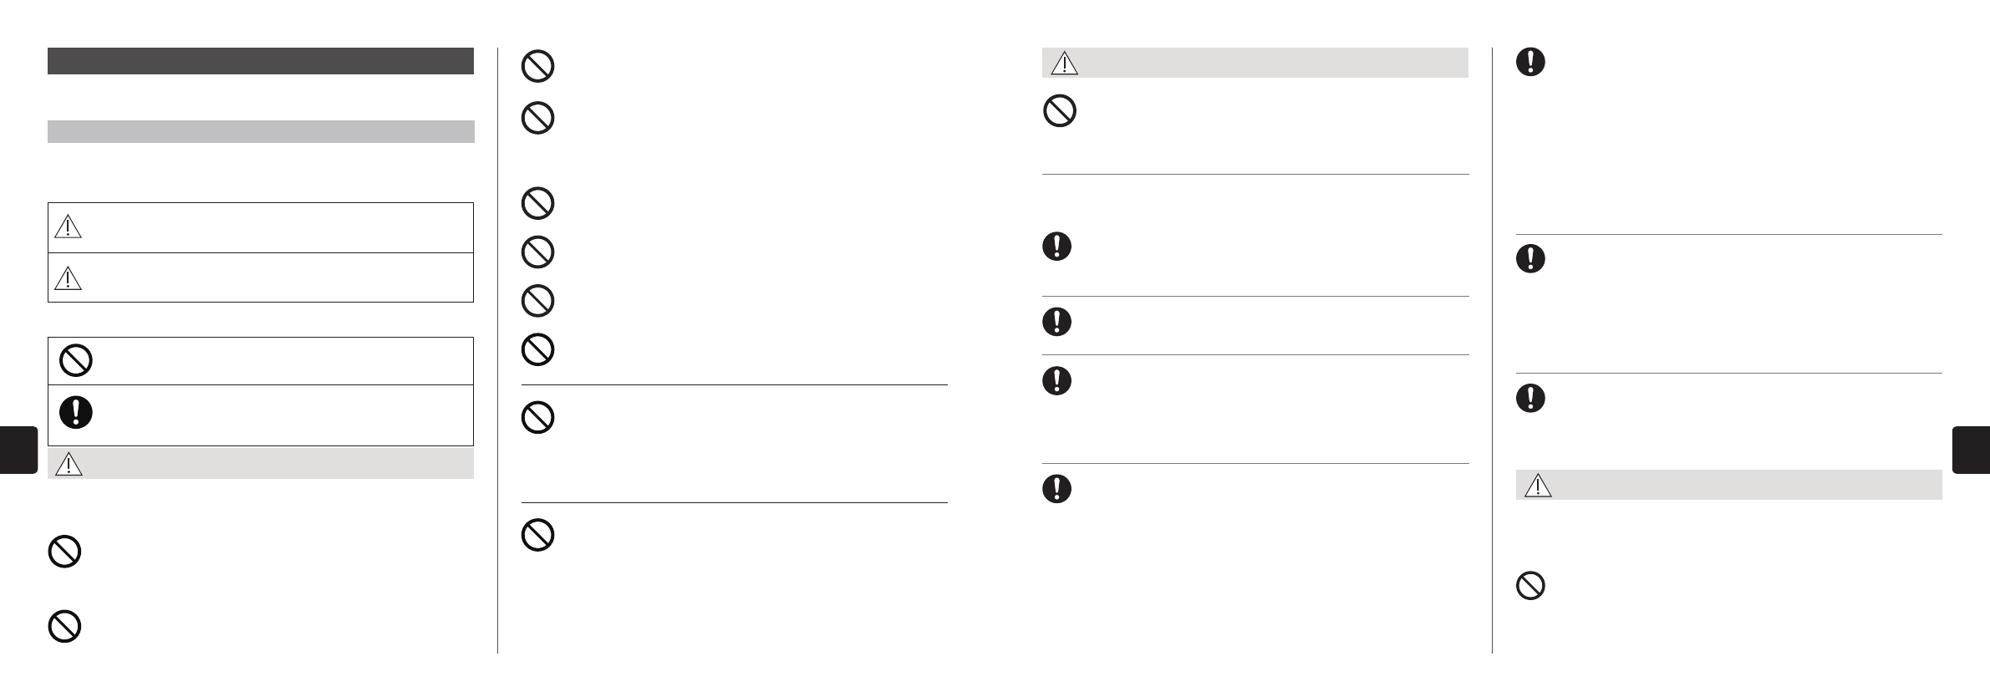Click warning triangle in first column's gray banner

[69, 463]
